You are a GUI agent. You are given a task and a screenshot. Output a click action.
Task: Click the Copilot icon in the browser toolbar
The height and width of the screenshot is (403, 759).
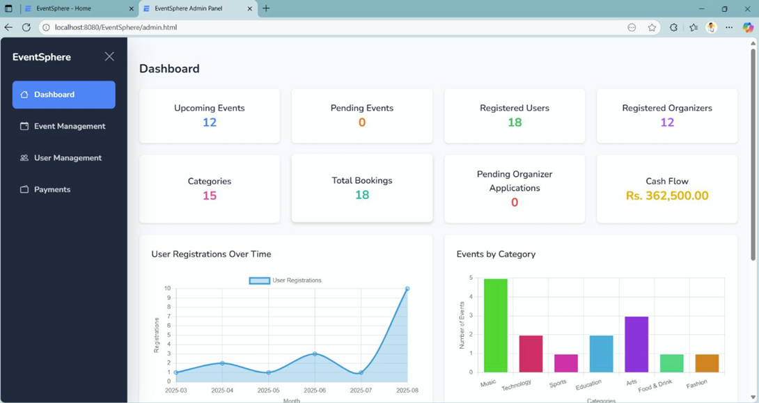[748, 27]
